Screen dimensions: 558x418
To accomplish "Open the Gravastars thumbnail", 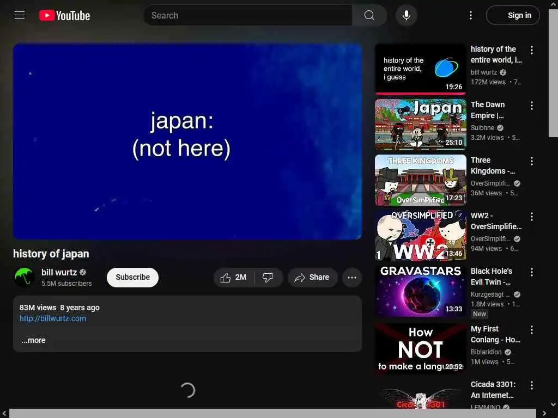I will click(420, 291).
